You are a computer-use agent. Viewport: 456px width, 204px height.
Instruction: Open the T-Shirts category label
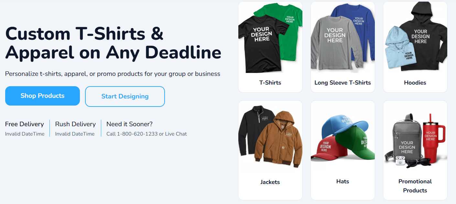click(x=270, y=83)
